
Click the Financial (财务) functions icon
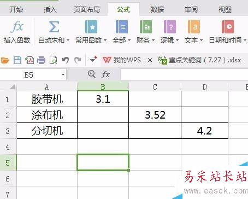pyautogui.click(x=146, y=27)
